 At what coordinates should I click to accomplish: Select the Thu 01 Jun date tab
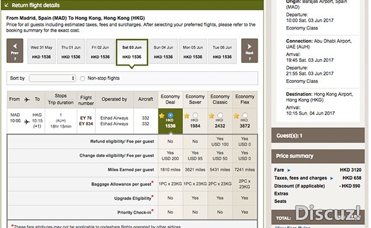point(70,51)
